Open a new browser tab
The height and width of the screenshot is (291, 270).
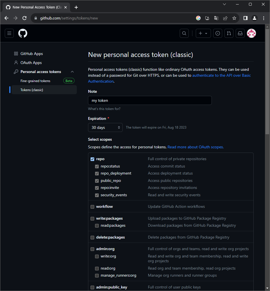76,7
